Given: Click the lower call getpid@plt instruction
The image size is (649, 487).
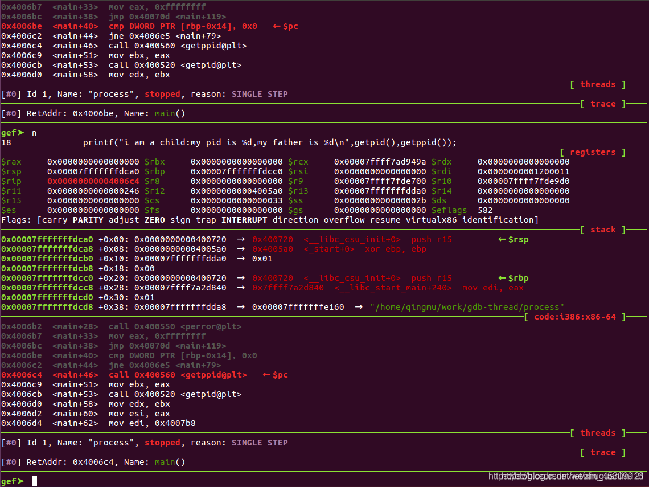Looking at the screenshot, I should pyautogui.click(x=175, y=394).
